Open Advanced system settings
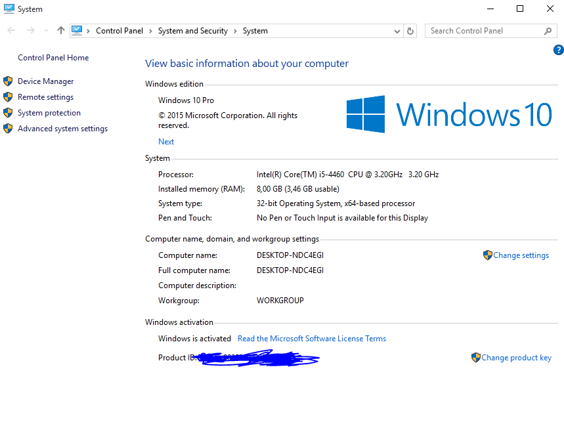 click(x=62, y=129)
